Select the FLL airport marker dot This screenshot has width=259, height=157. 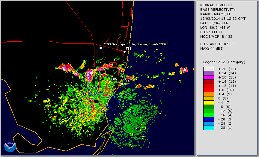(x=124, y=52)
